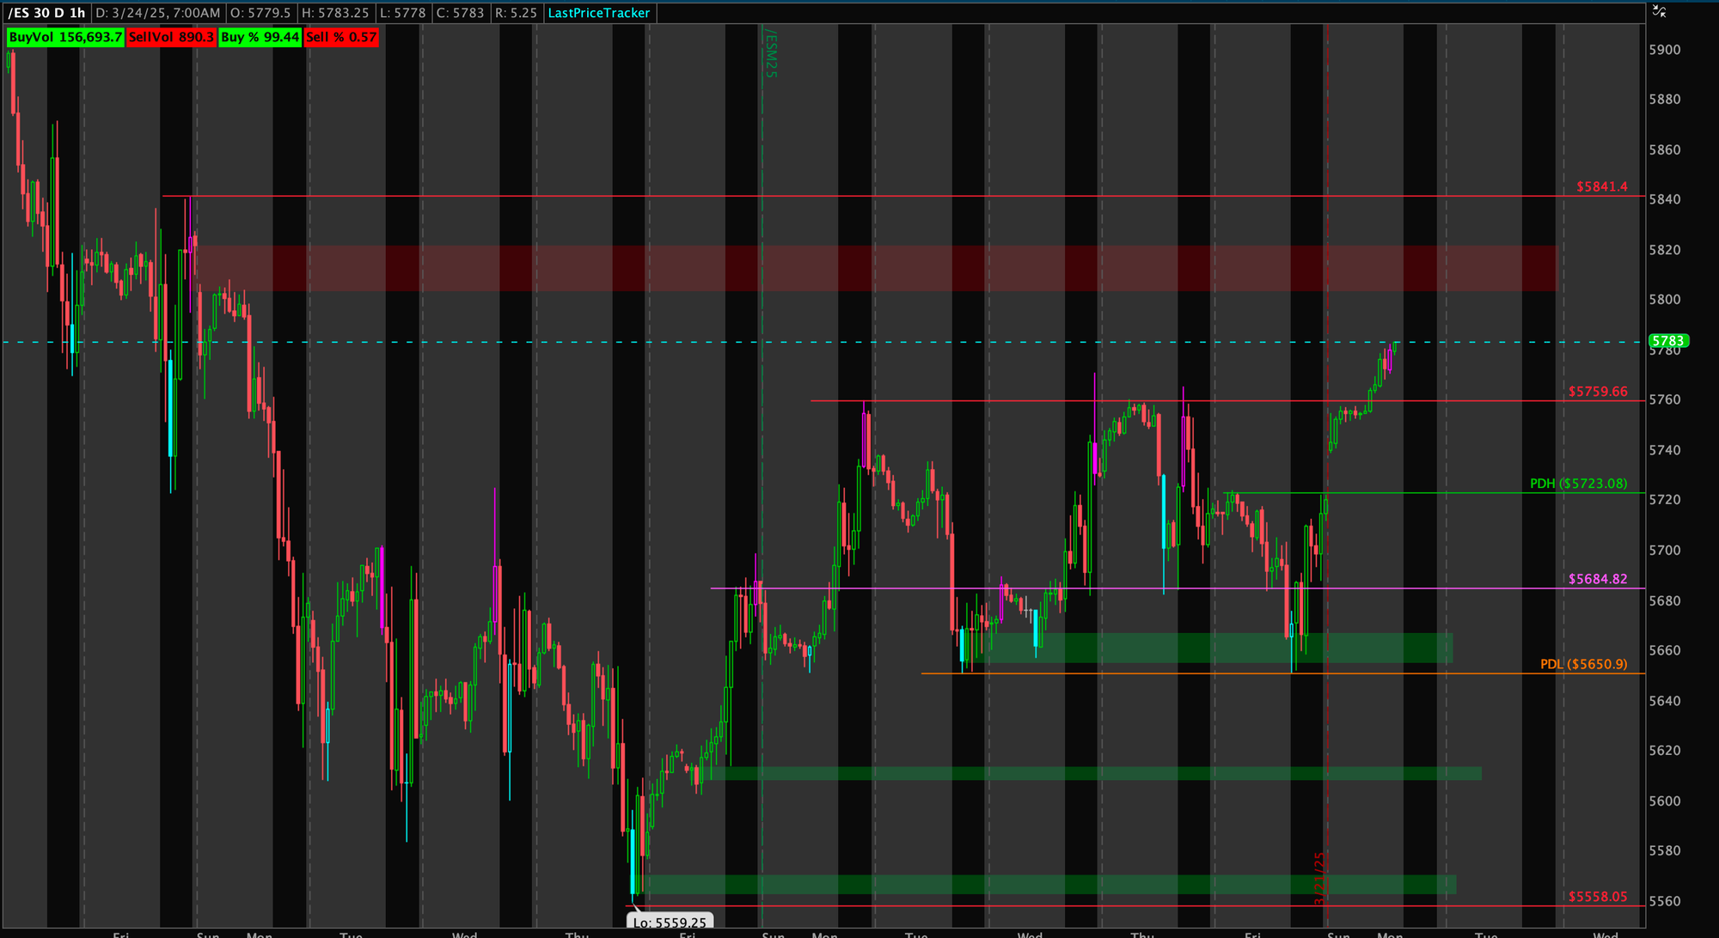Click the /ESM25 vertical contract rollover marker
The width and height of the screenshot is (1719, 938).
[770, 53]
